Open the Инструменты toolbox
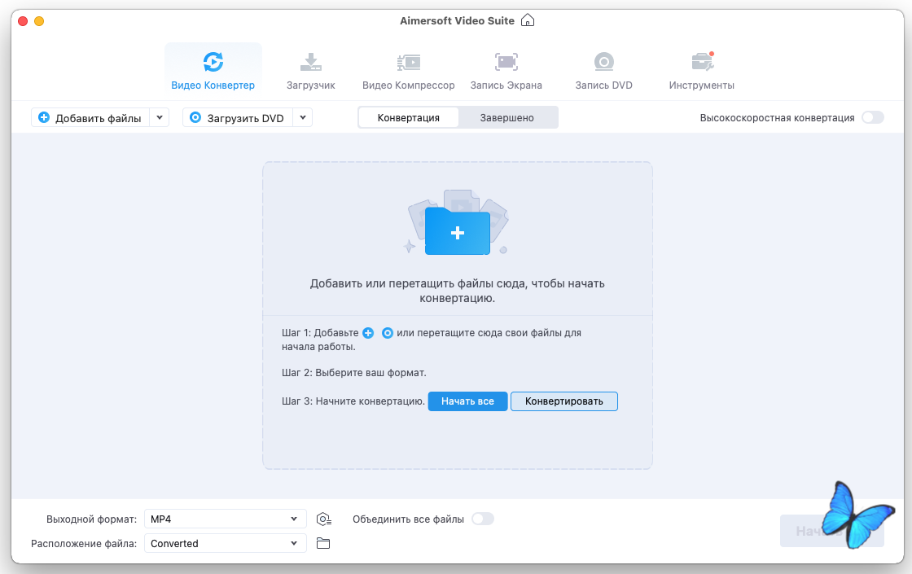The height and width of the screenshot is (574, 912). [x=701, y=69]
